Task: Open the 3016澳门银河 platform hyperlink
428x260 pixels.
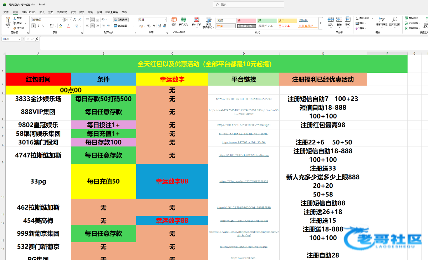Action: 244,142
